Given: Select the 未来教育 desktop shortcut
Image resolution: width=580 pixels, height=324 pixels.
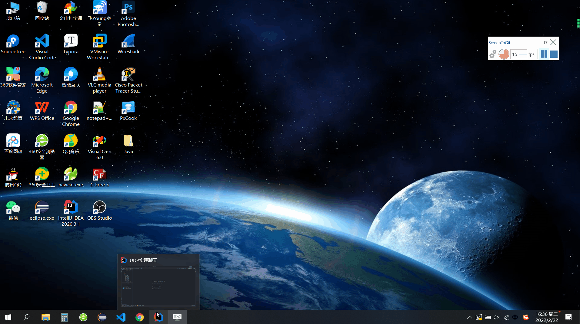Looking at the screenshot, I should 13,111.
